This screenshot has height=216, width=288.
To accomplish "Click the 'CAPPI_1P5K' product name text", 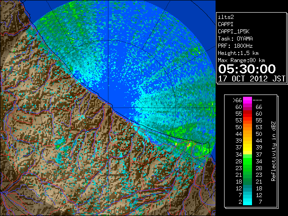I will [x=234, y=31].
